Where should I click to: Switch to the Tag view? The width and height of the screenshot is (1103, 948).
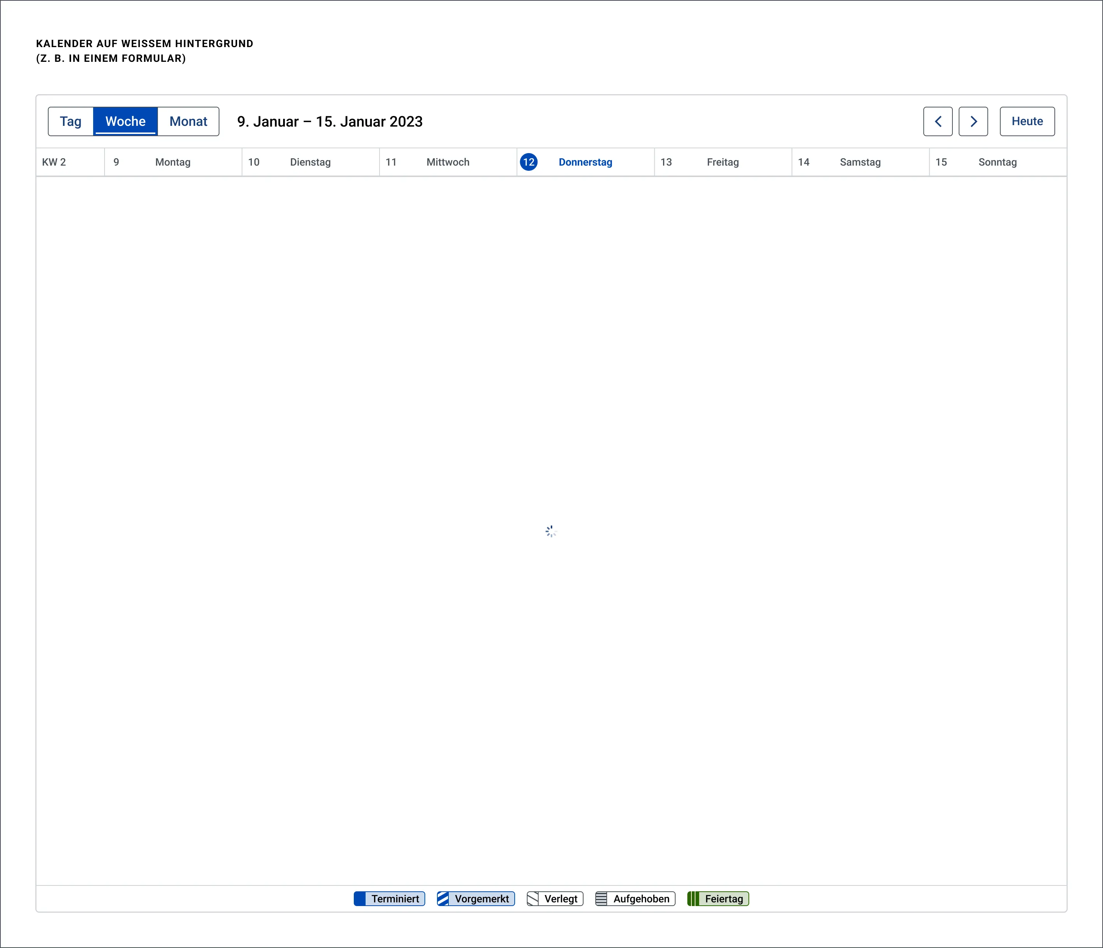click(x=71, y=121)
